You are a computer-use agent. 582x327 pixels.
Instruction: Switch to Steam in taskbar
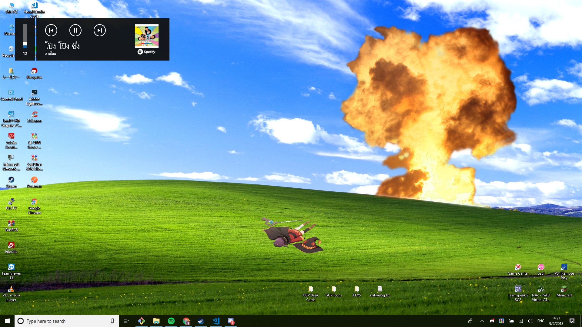(201, 321)
